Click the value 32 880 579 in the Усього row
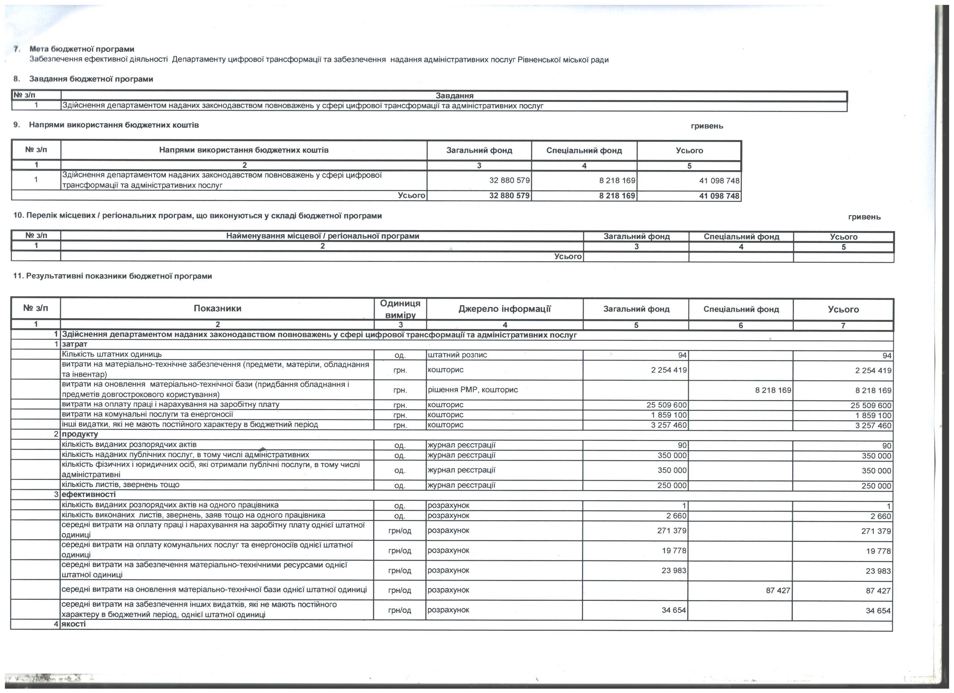This screenshot has height=693, width=954. tap(509, 196)
